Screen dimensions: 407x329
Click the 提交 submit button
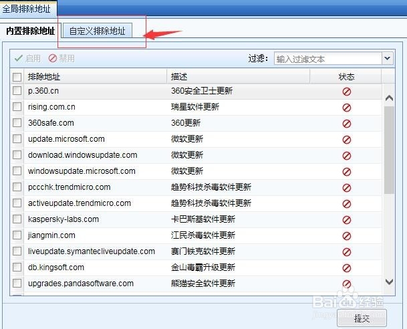pyautogui.click(x=362, y=318)
